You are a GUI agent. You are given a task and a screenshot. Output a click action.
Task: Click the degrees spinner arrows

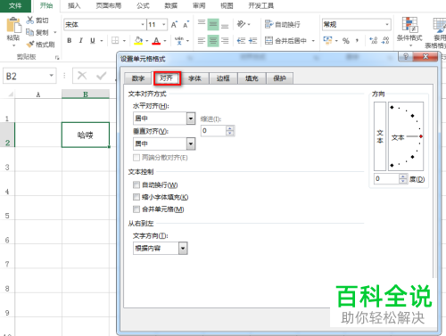point(403,179)
